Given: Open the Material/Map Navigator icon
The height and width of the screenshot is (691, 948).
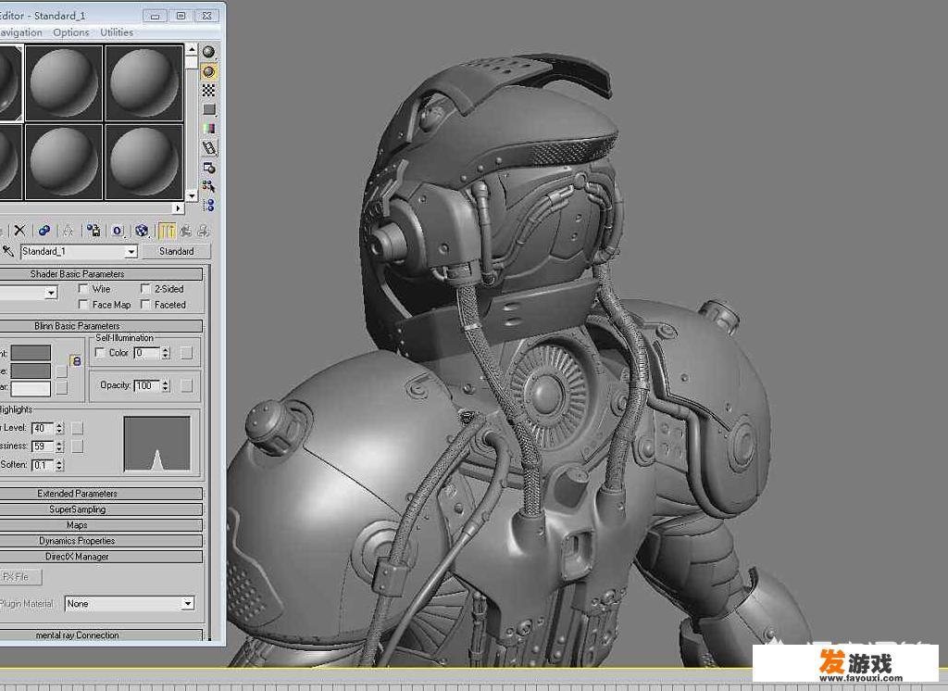Looking at the screenshot, I should (209, 205).
